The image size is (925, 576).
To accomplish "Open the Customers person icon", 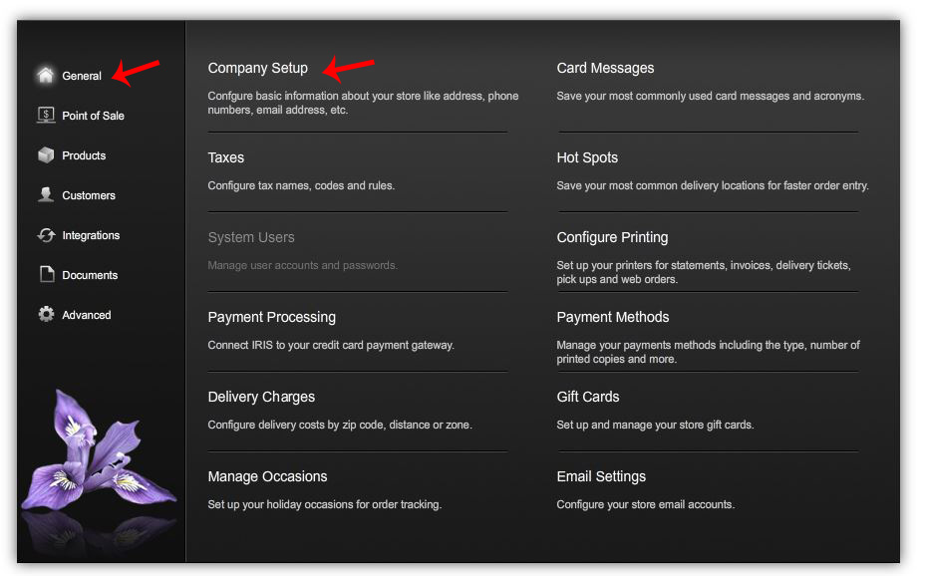I will (46, 194).
